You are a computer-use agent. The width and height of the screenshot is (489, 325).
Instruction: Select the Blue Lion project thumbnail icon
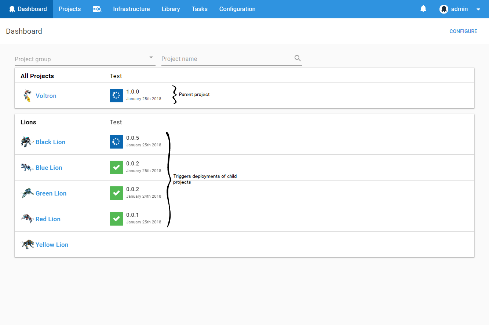click(27, 167)
